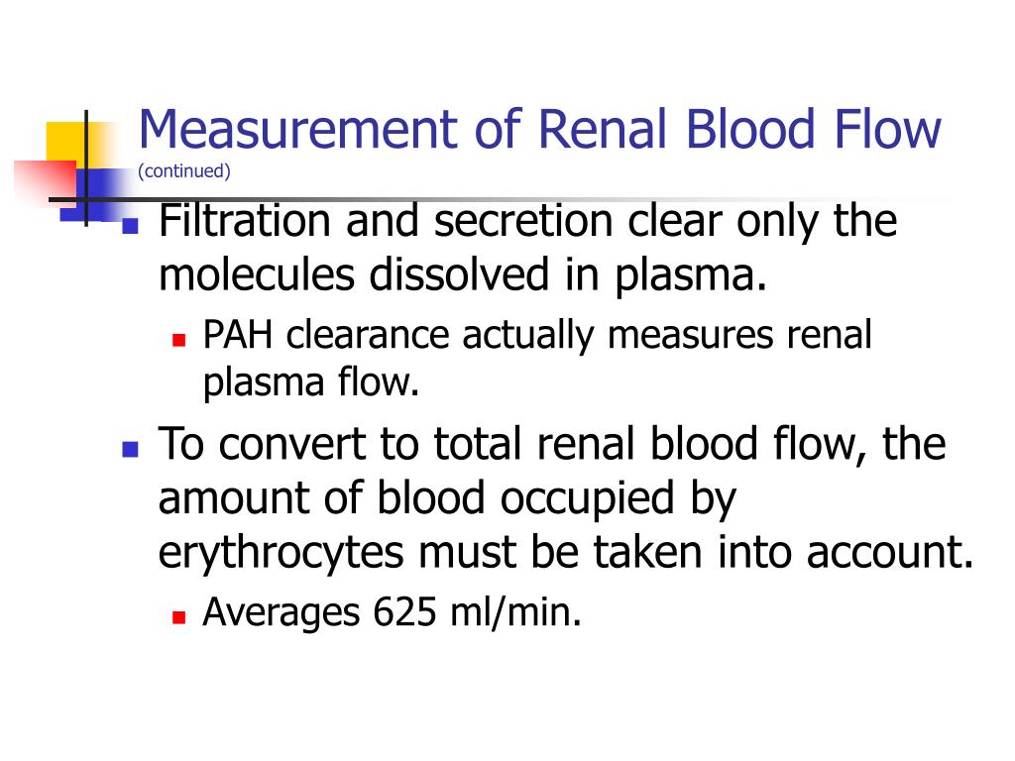Click the vertical black line of the cross
This screenshot has height=761, width=1015.
[86, 168]
